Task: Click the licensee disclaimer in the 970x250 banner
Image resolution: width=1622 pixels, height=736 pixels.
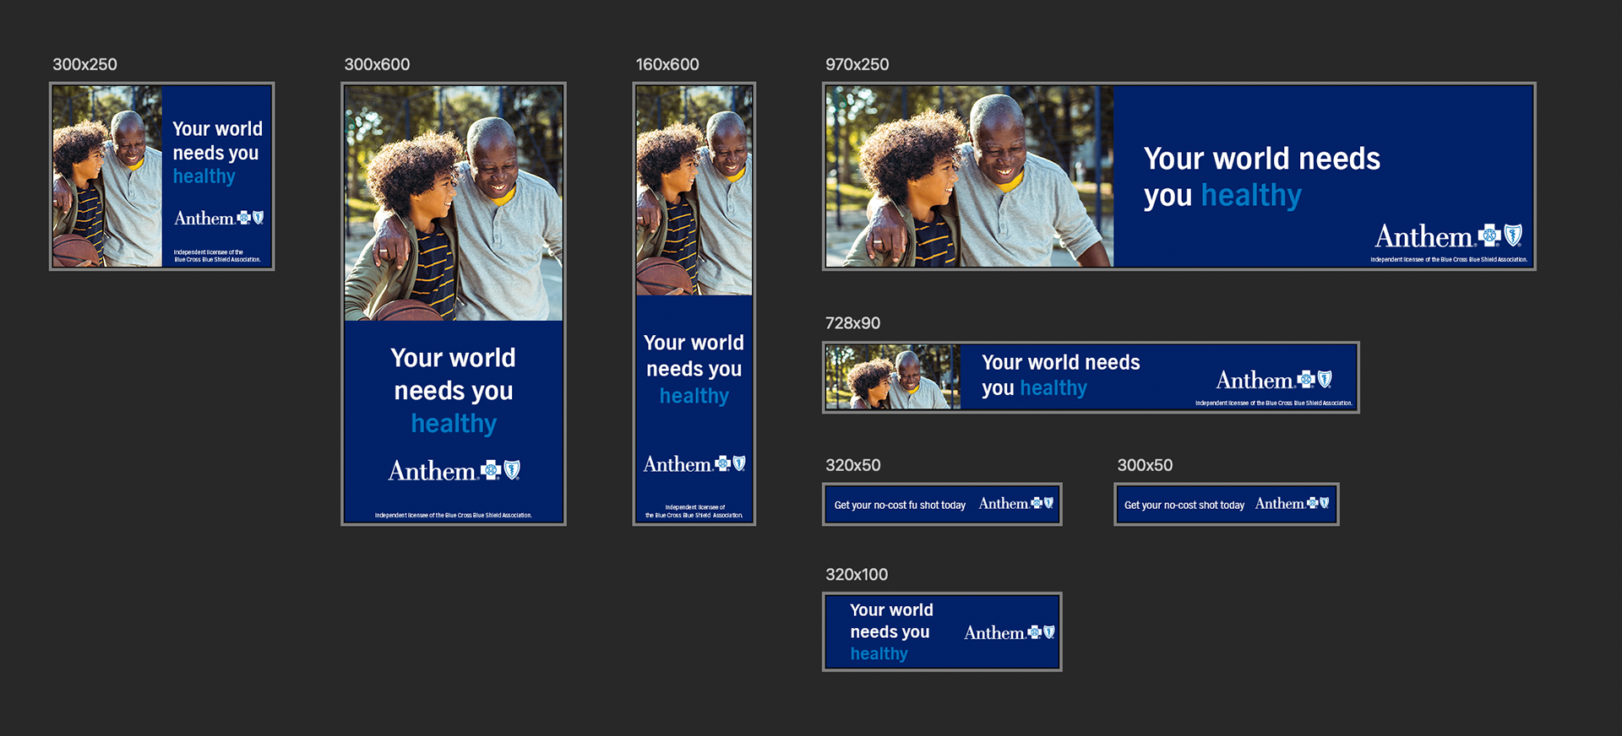Action: point(1449,259)
